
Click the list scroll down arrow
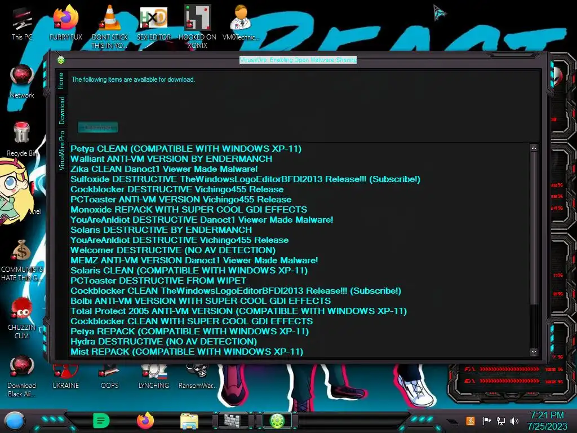coord(534,352)
